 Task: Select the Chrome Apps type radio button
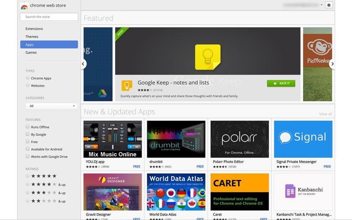point(28,78)
